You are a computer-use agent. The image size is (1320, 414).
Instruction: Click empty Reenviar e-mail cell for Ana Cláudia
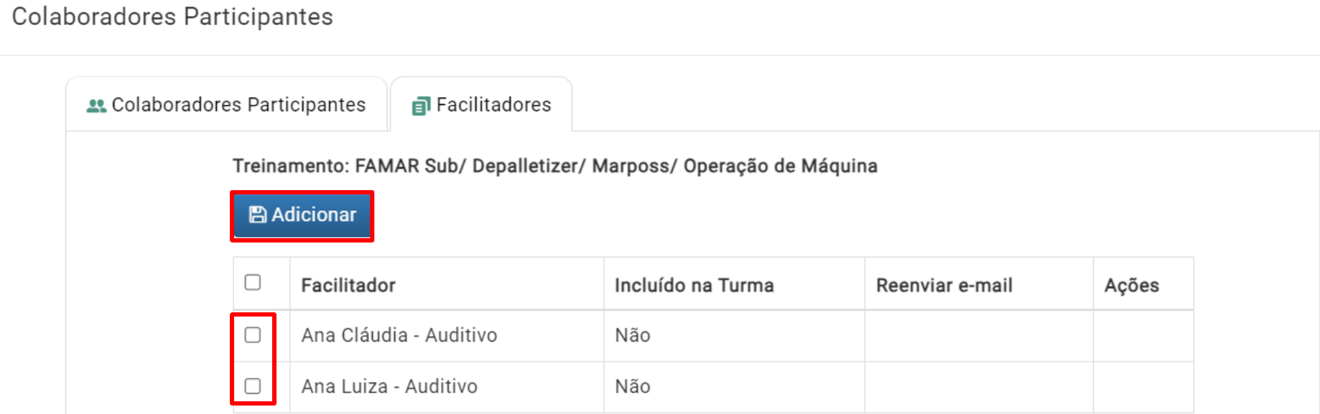point(979,336)
